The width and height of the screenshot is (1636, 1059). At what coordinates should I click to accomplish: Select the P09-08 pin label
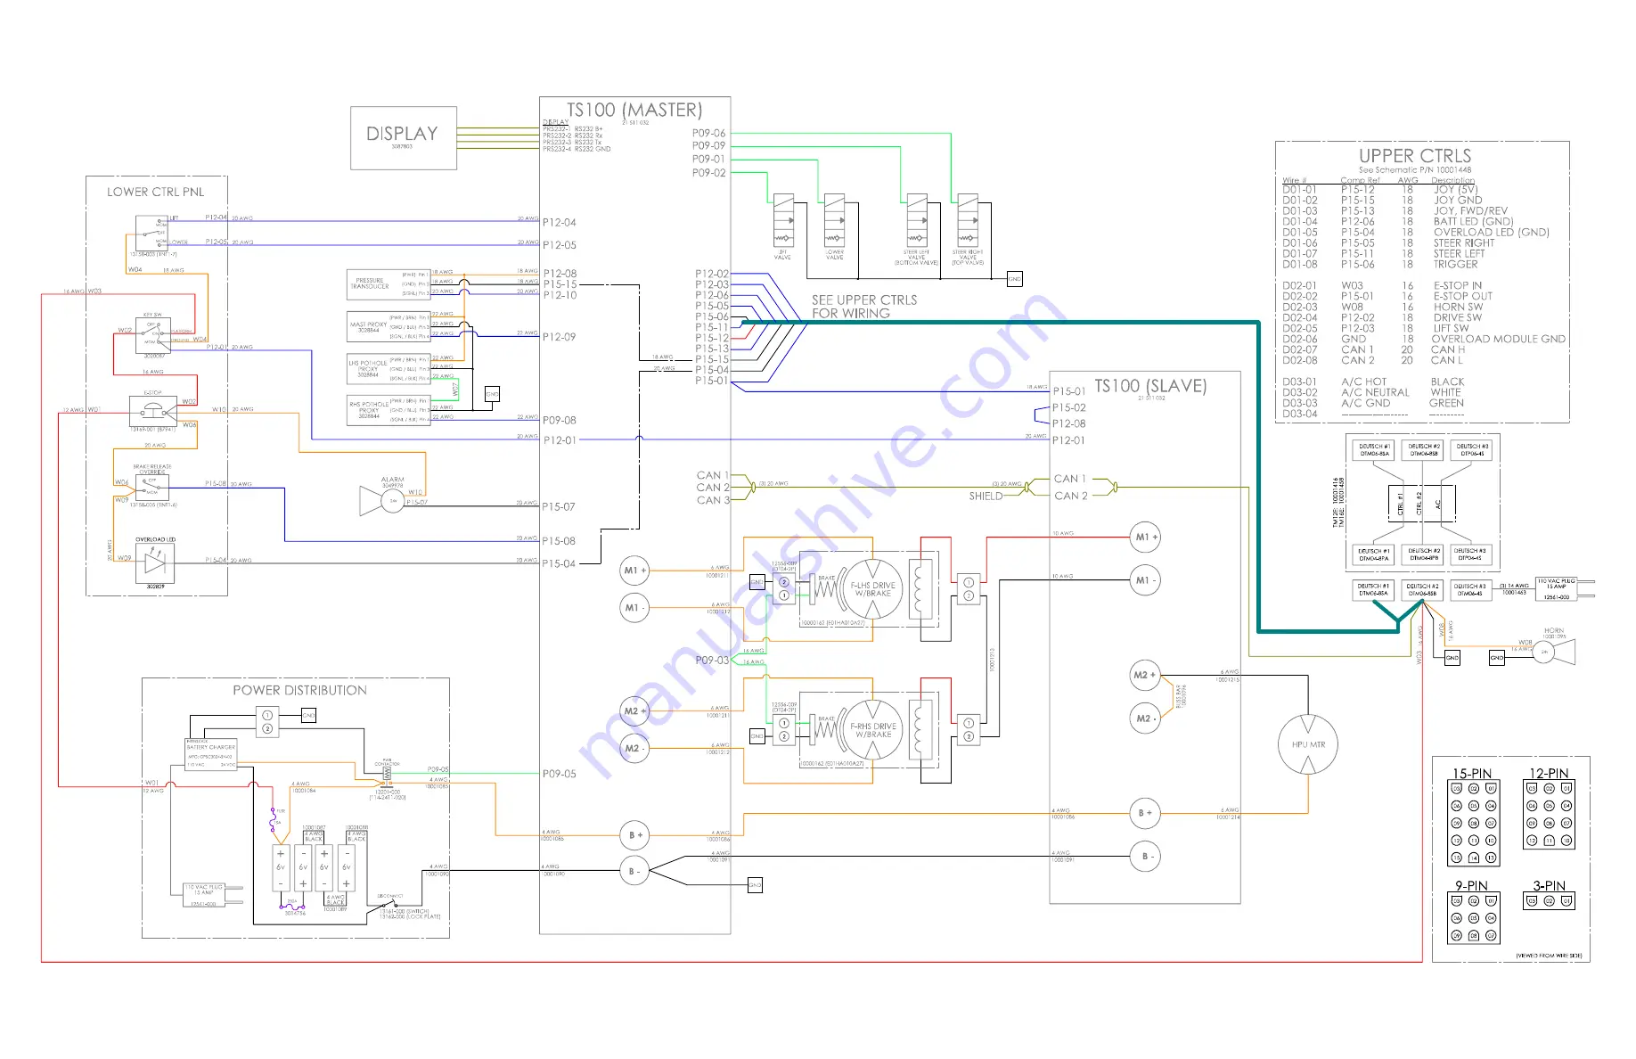coord(560,420)
